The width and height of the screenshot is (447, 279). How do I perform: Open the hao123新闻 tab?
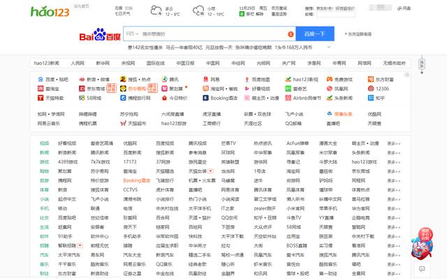(47, 63)
